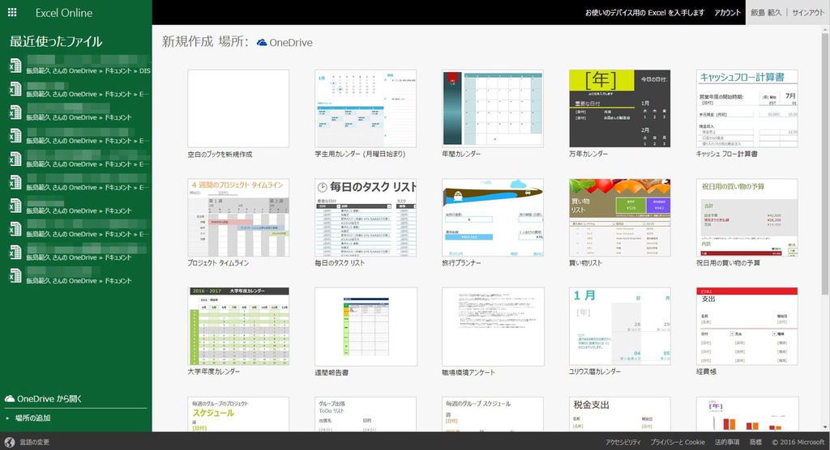Select the グループ出張 ToDo リスト template
This screenshot has height=450, width=830.
tap(366, 414)
